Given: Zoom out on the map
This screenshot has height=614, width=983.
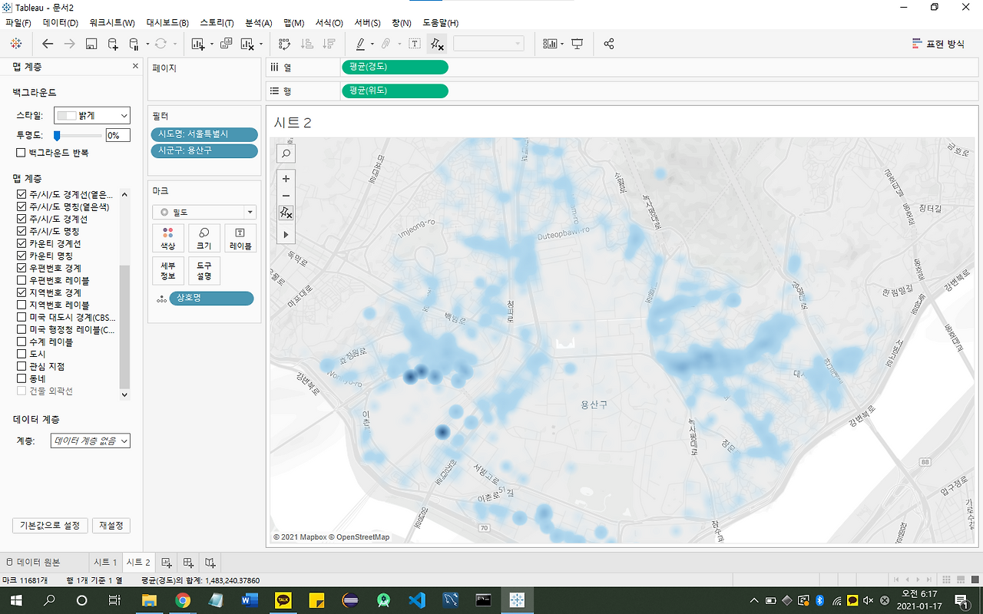Looking at the screenshot, I should (286, 196).
